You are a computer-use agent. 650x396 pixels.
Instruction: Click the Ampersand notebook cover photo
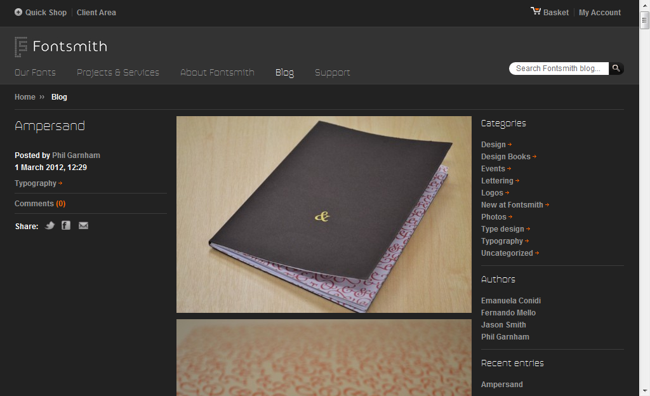(324, 214)
